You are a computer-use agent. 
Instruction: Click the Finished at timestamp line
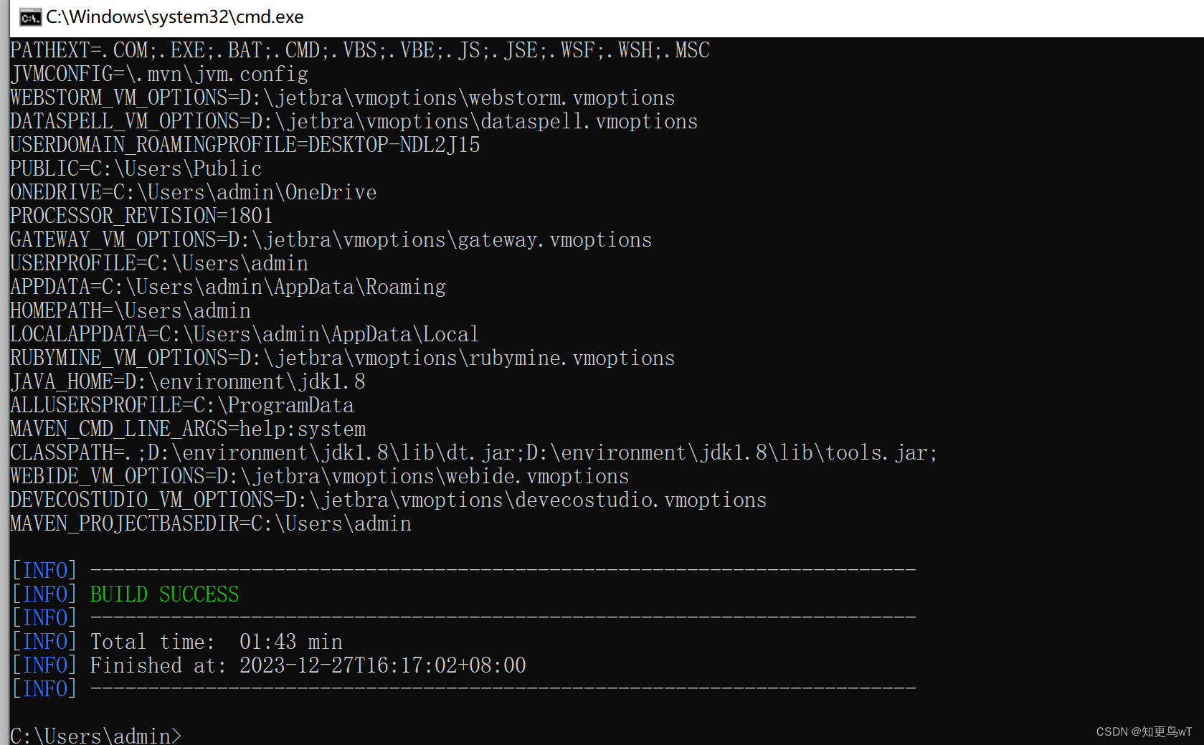[308, 665]
